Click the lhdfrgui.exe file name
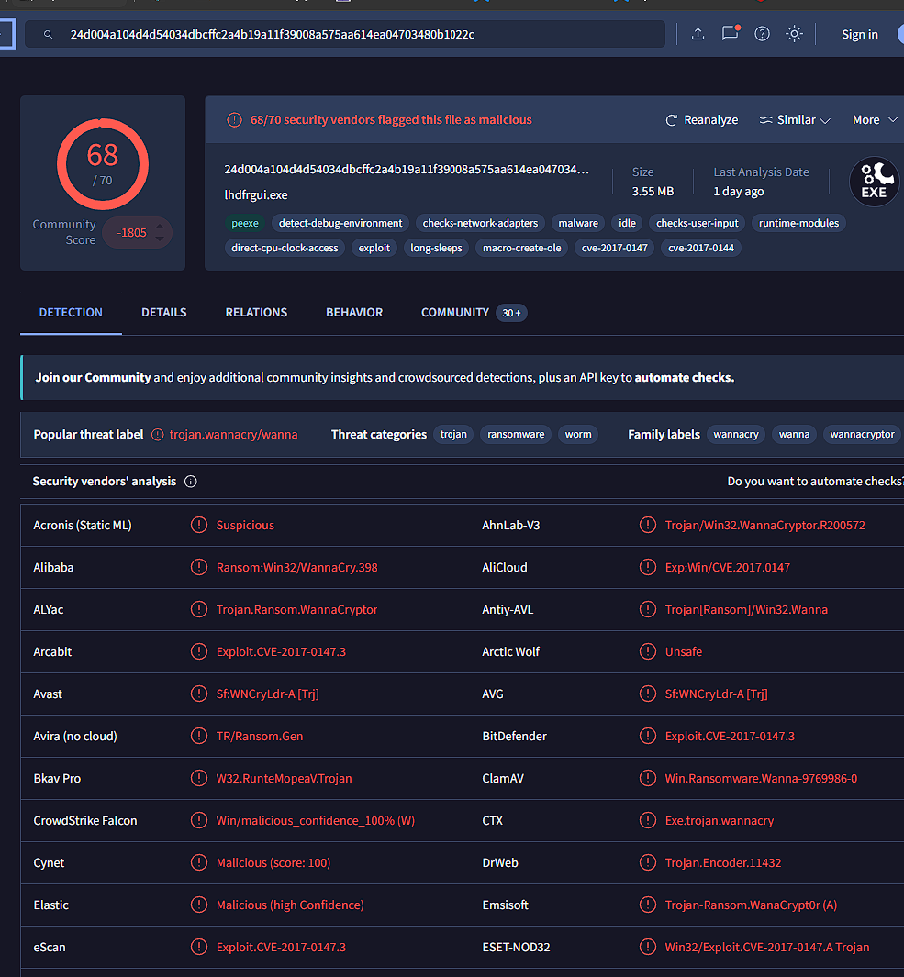Screen dimensions: 904x977 coord(256,195)
